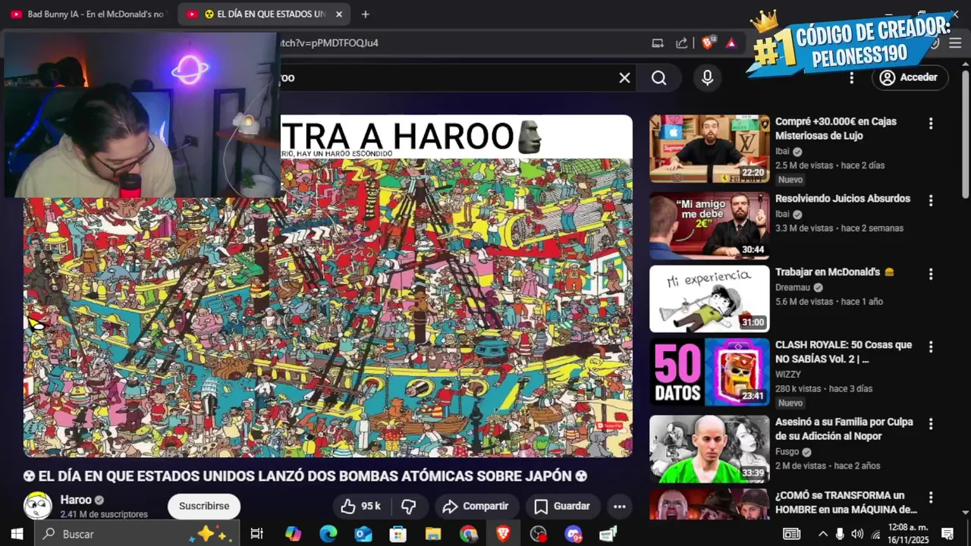
Task: Open the clock showing 12:08 a. m.
Action: [909, 534]
